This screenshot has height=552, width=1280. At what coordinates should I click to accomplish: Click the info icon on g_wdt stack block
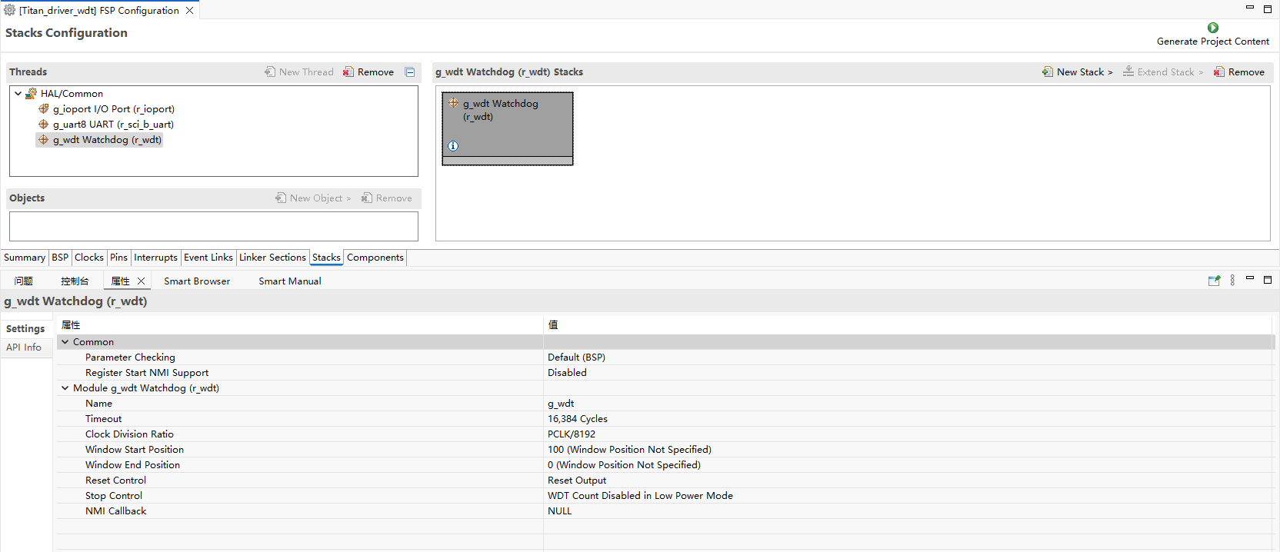pyautogui.click(x=453, y=146)
